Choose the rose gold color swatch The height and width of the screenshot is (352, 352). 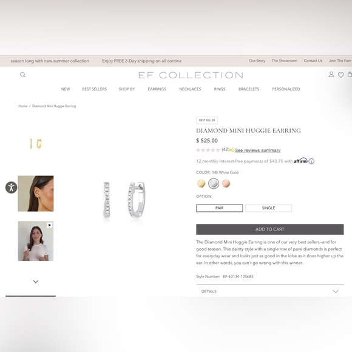(x=226, y=183)
